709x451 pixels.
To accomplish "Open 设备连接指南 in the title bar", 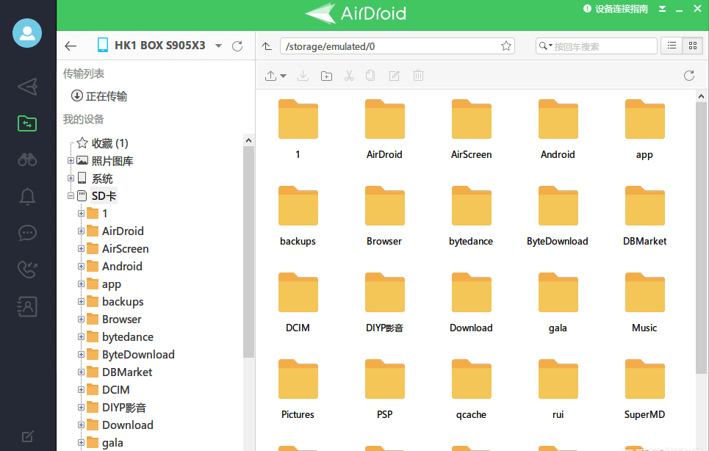I will coord(616,9).
